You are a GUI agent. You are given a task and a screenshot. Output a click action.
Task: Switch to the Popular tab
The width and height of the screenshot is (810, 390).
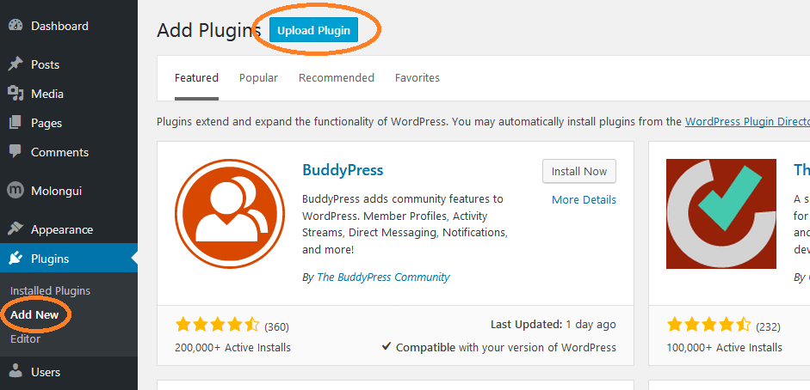pyautogui.click(x=258, y=78)
